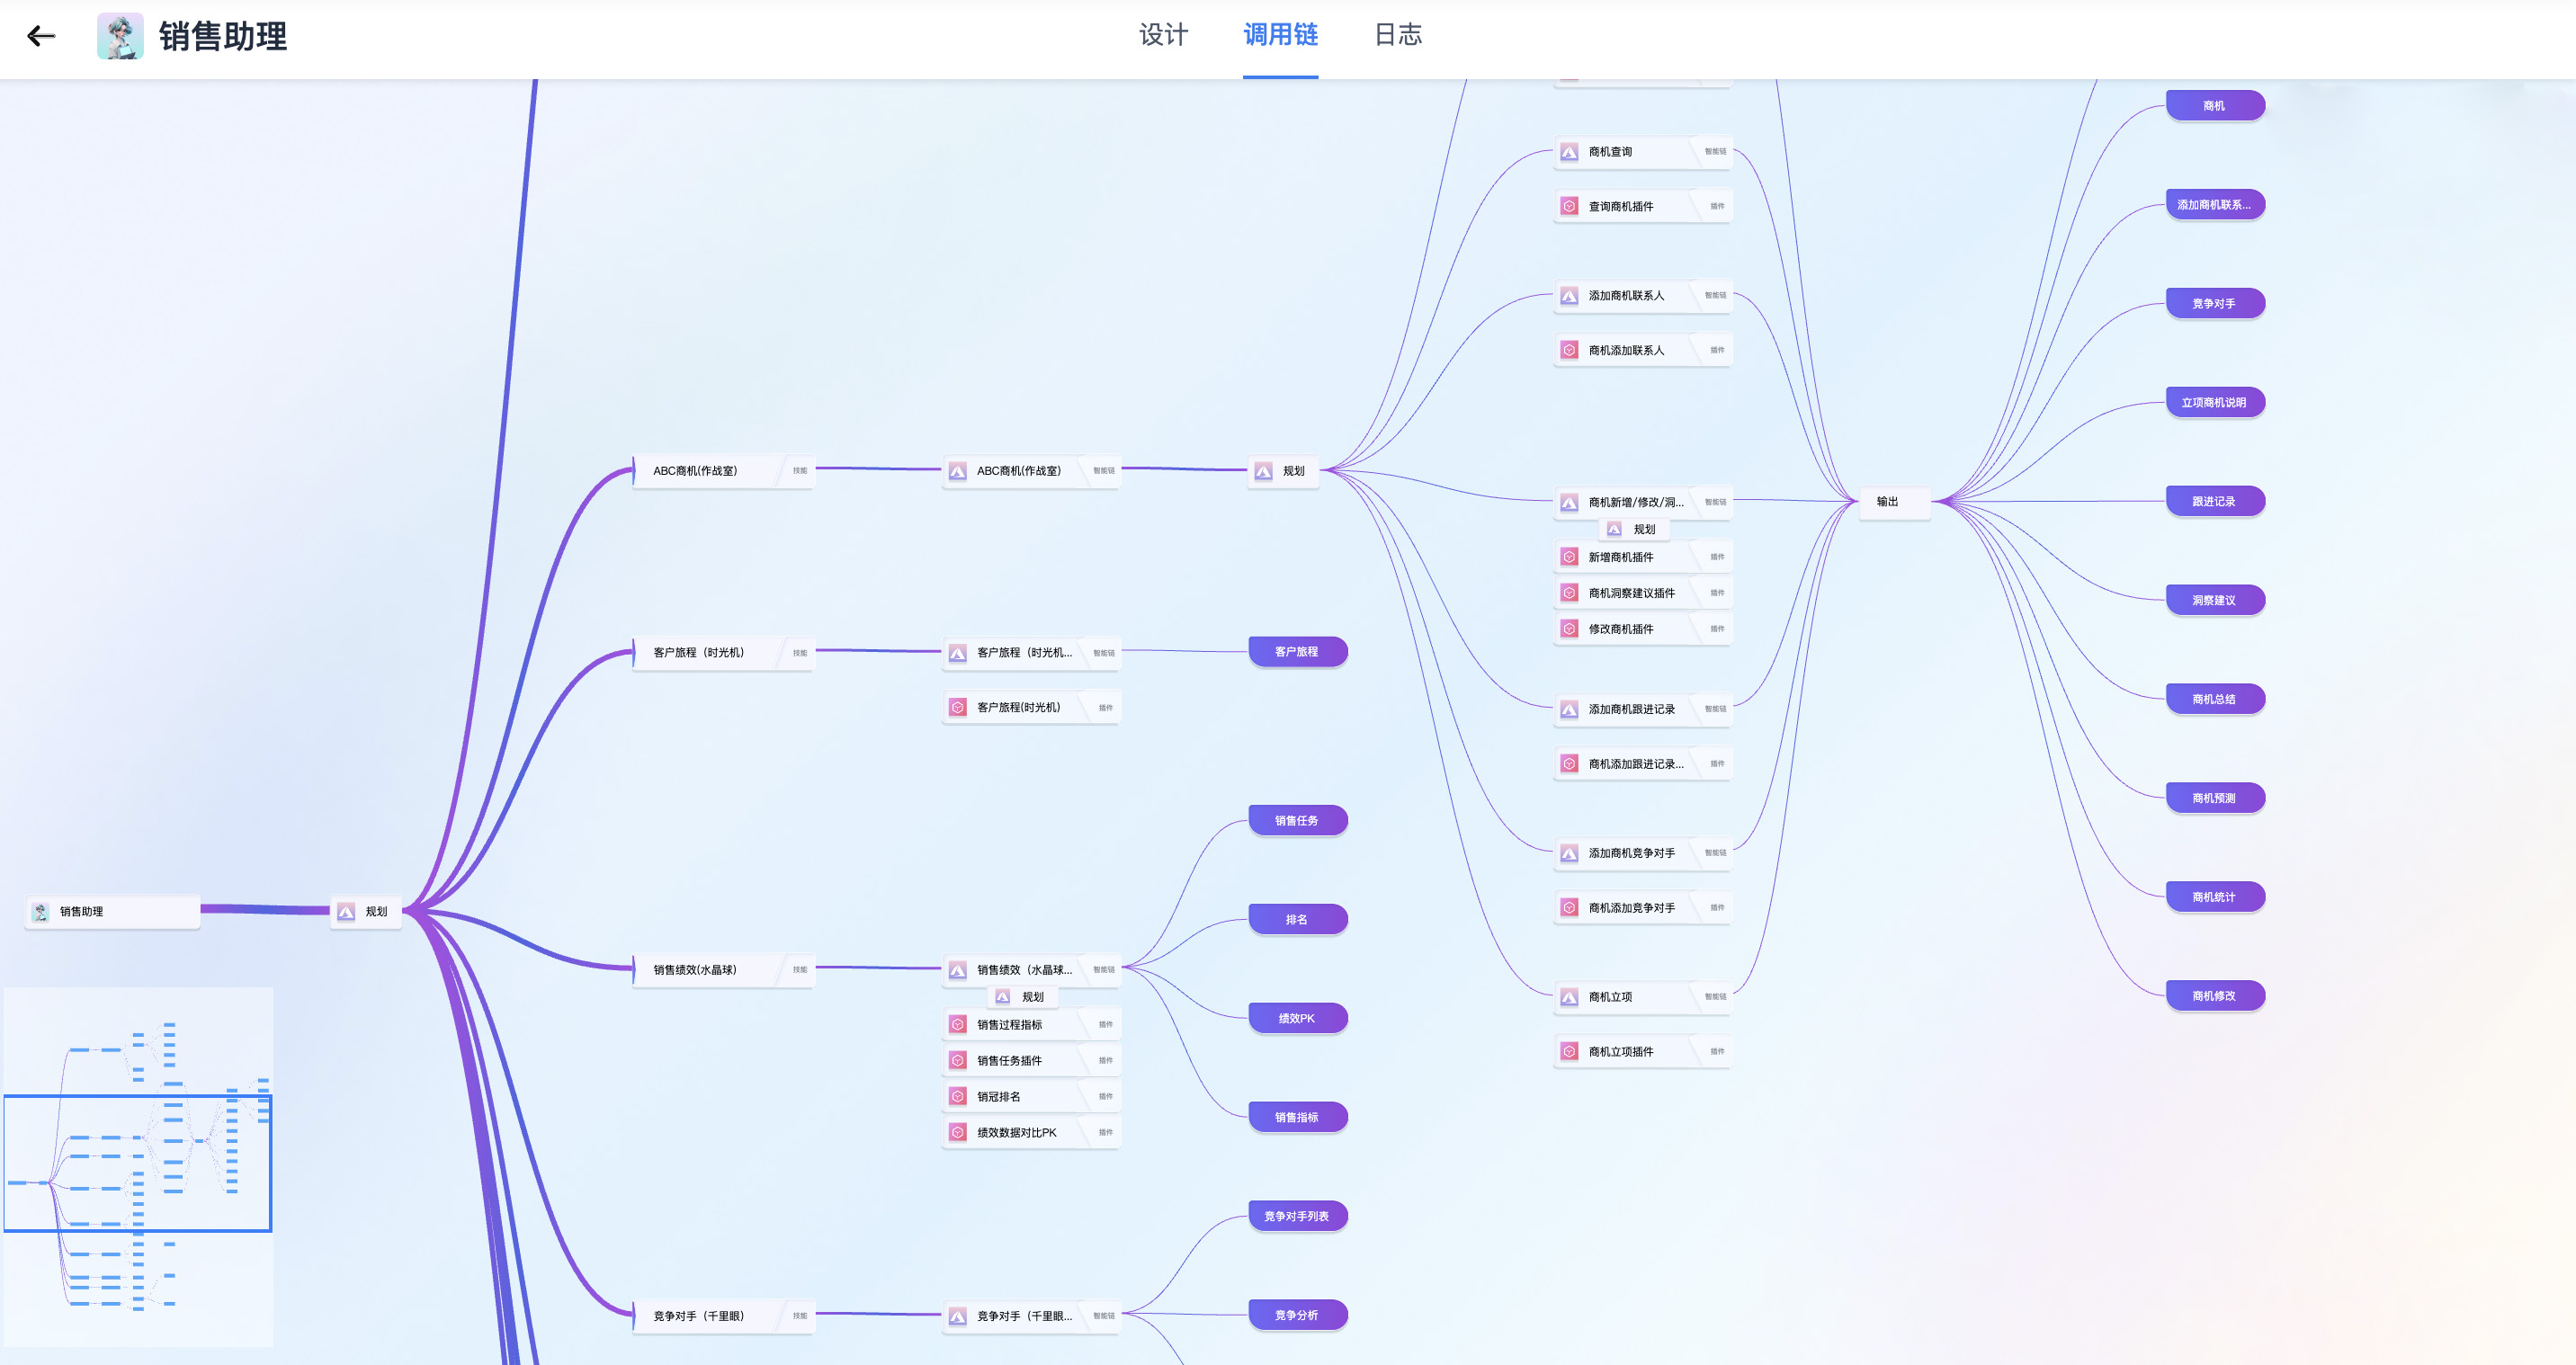Screen dimensions: 2576x1365
Task: Click the 新增商机插件 plugin icon
Action: tap(1569, 557)
